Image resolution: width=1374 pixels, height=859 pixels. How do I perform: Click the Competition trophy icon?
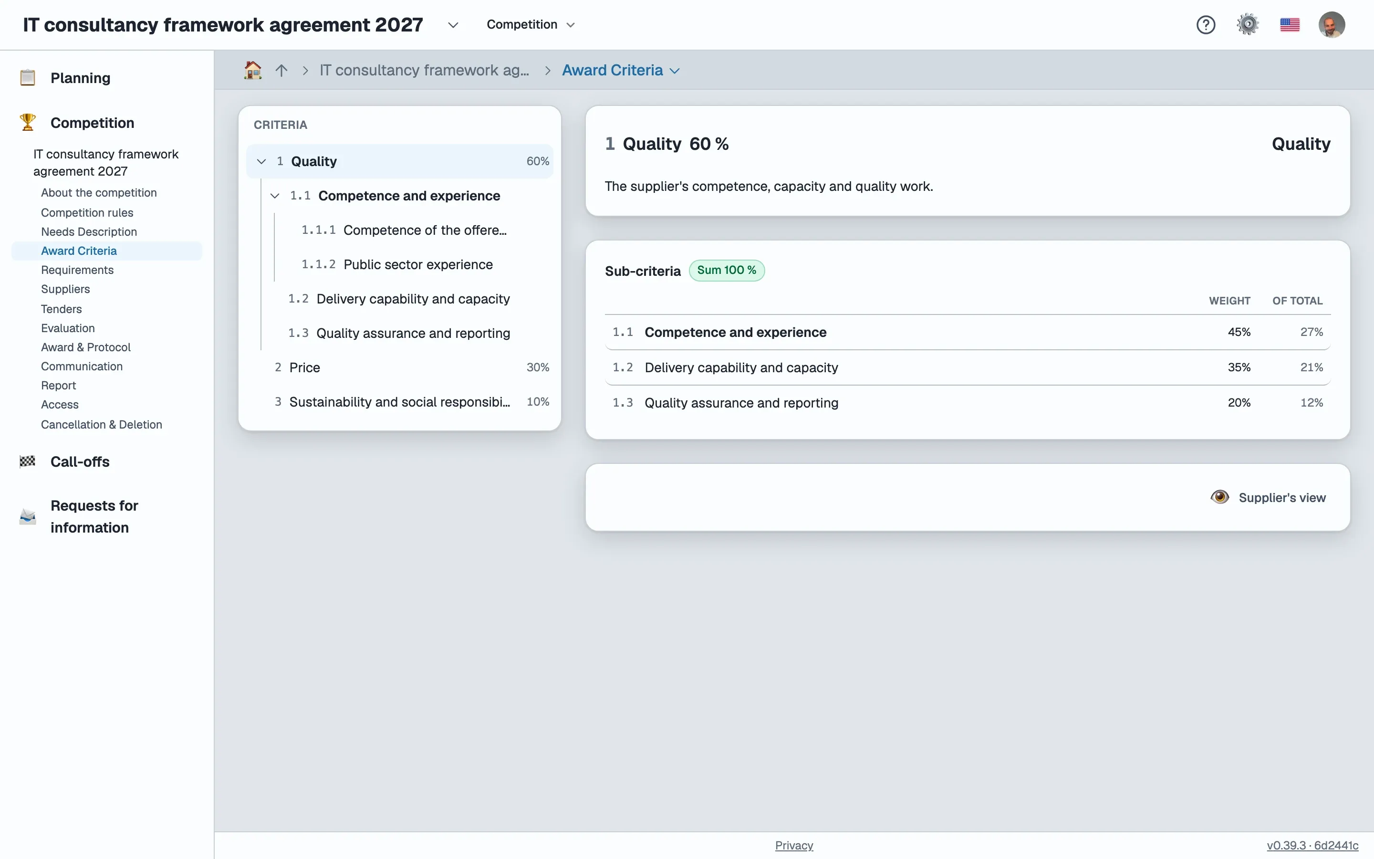tap(27, 122)
